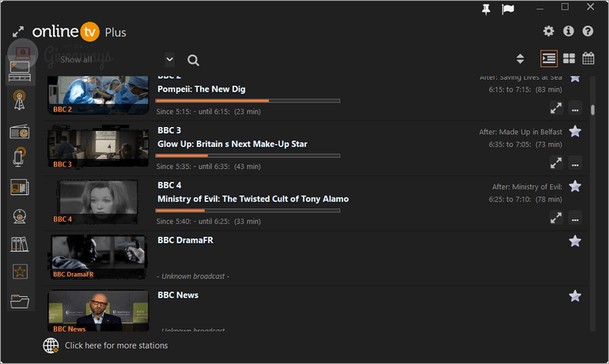The image size is (609, 364).
Task: Toggle favorite star for BBC 3
Action: click(x=575, y=131)
